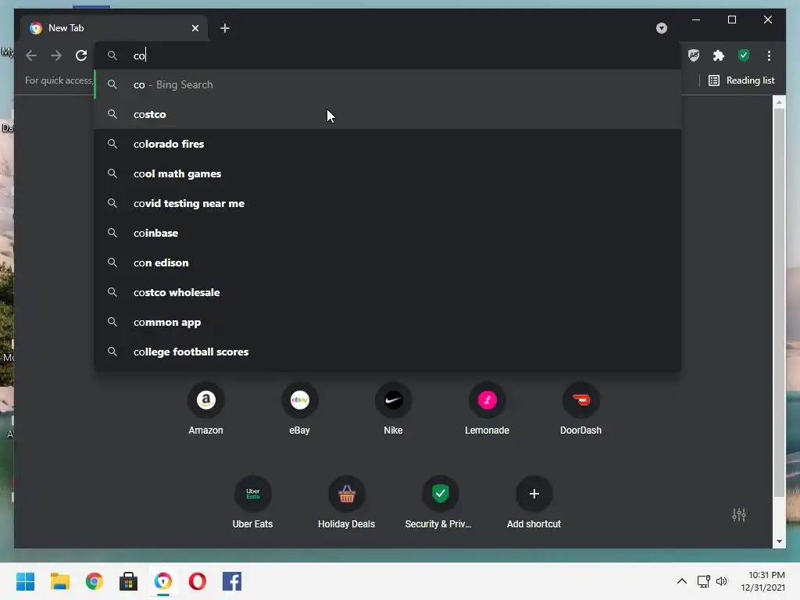Open the network status tray icon

704,581
